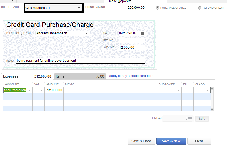Open the Account dropdown arrow in expenses row
The image size is (227, 145).
coord(29,90)
